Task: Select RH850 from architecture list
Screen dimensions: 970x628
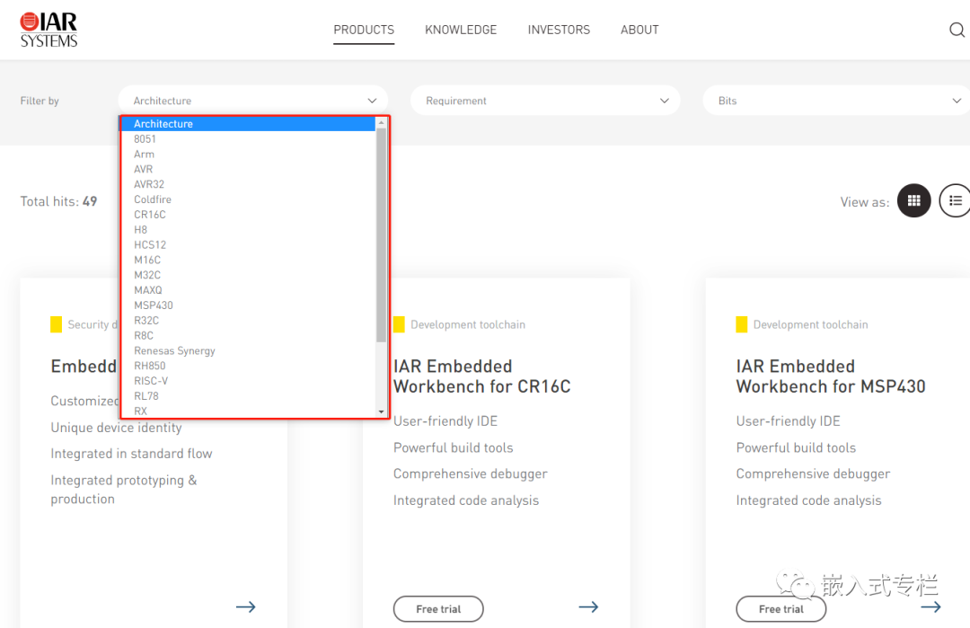Action: [x=248, y=366]
